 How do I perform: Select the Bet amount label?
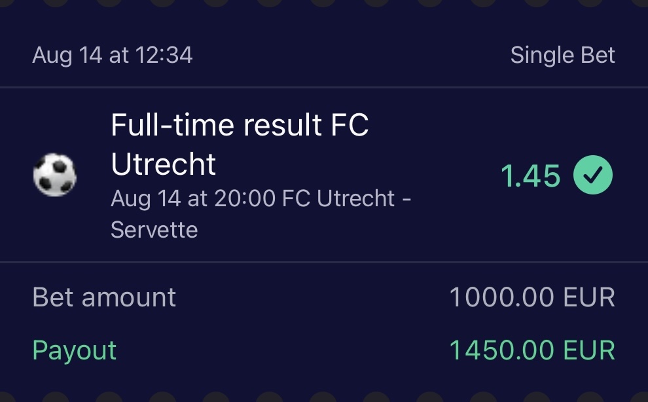(104, 298)
